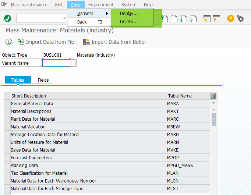Select the General Material Data row selector

7,104
